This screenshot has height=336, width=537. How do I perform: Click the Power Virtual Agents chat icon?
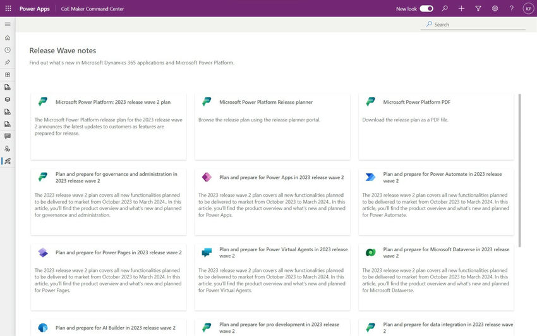207,252
